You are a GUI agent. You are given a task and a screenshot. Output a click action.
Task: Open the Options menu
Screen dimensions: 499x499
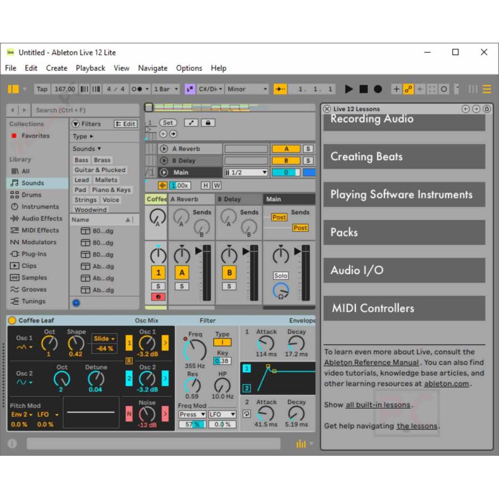click(189, 68)
